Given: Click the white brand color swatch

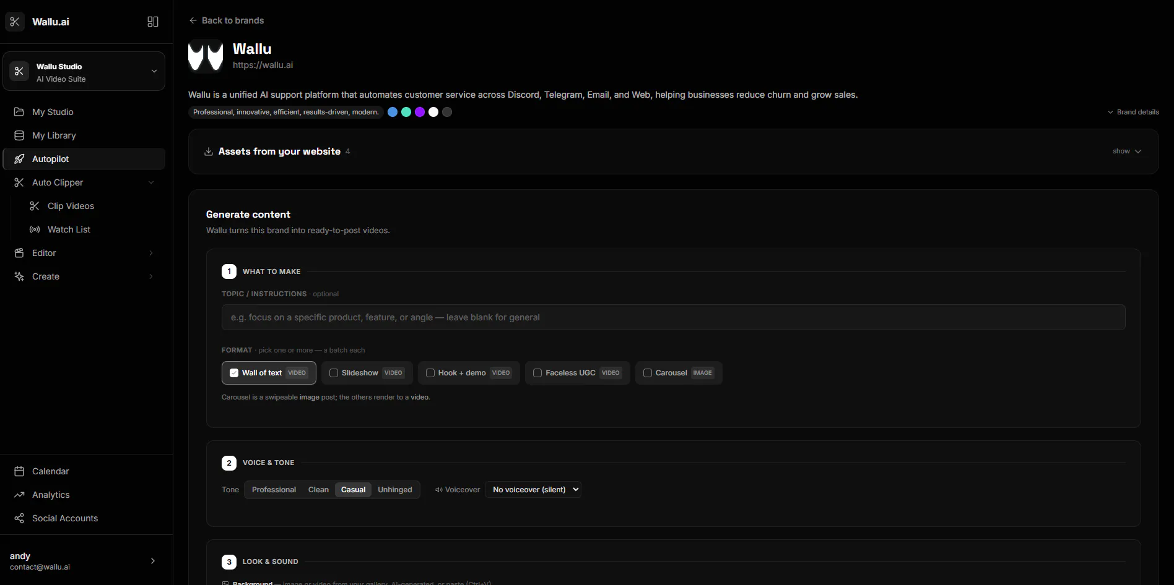Looking at the screenshot, I should (x=433, y=112).
